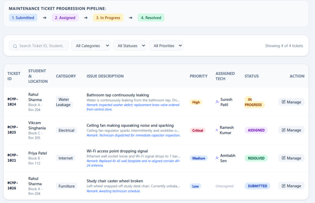Click the Status column header
This screenshot has width=315, height=203.
[252, 76]
